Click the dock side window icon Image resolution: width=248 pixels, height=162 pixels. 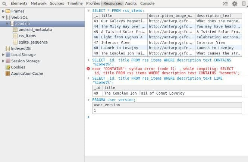click(x=244, y=4)
